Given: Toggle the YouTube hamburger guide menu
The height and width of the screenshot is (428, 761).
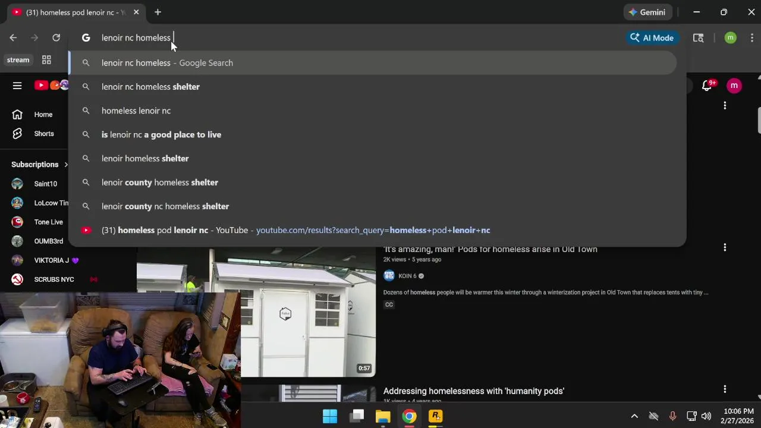Looking at the screenshot, I should tap(17, 86).
